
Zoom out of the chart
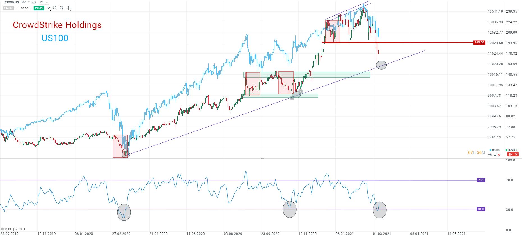coord(55,8)
